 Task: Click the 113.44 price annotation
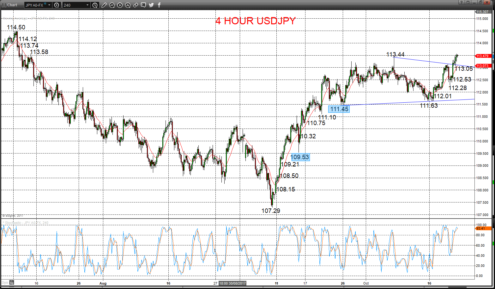click(x=395, y=55)
